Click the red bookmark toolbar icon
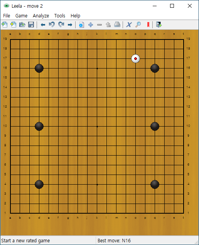Image resolution: width=199 pixels, height=245 pixels. pos(148,25)
